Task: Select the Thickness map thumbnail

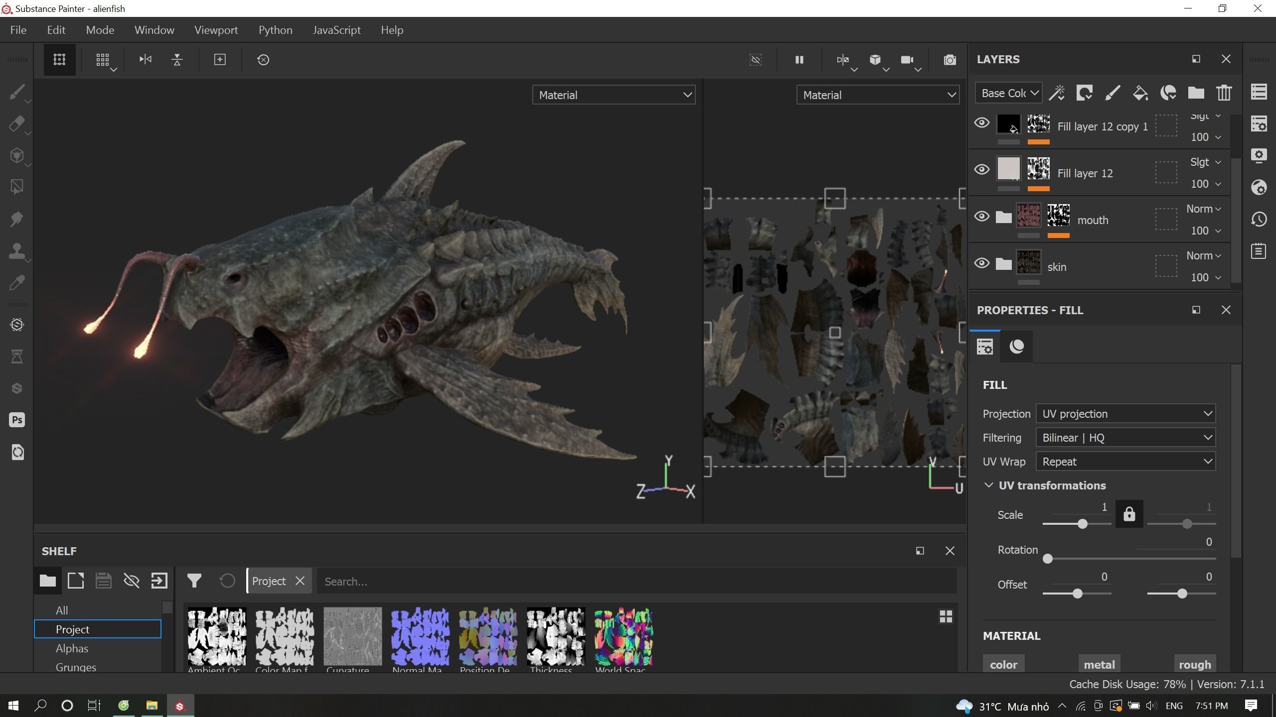Action: pos(555,636)
